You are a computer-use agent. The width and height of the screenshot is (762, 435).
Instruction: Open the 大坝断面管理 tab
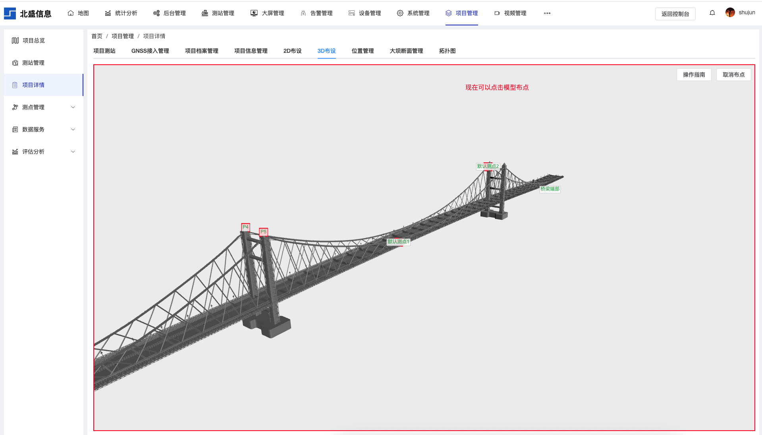pos(406,51)
